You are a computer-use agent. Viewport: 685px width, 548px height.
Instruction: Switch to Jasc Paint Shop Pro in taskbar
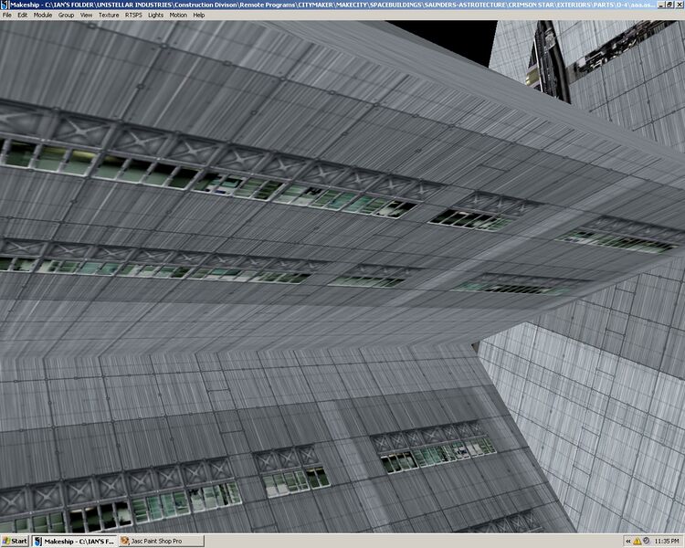pyautogui.click(x=162, y=541)
